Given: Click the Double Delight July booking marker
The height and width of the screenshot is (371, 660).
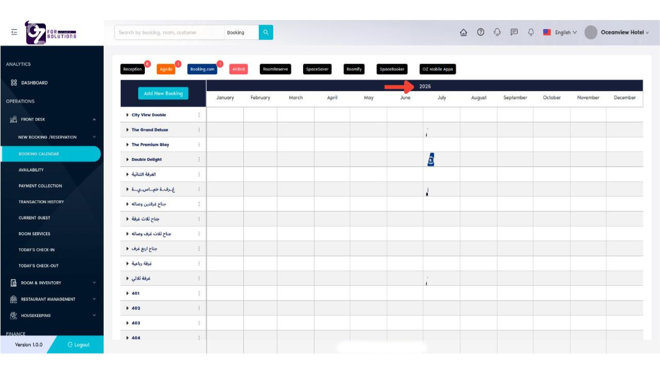Looking at the screenshot, I should coord(431,160).
